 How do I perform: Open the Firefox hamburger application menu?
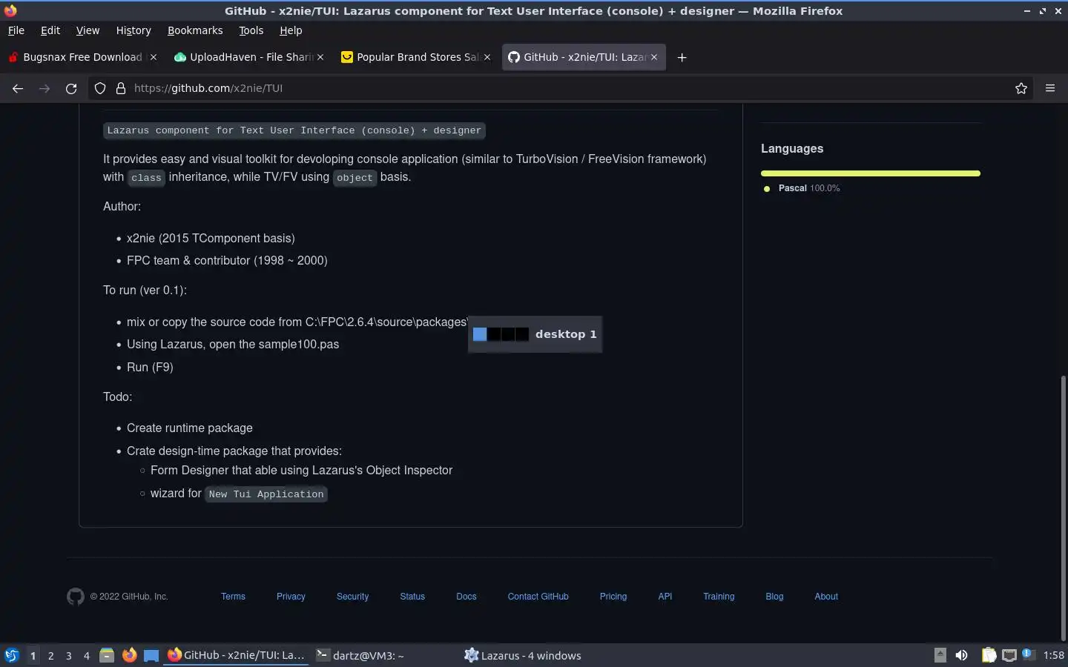[1050, 88]
